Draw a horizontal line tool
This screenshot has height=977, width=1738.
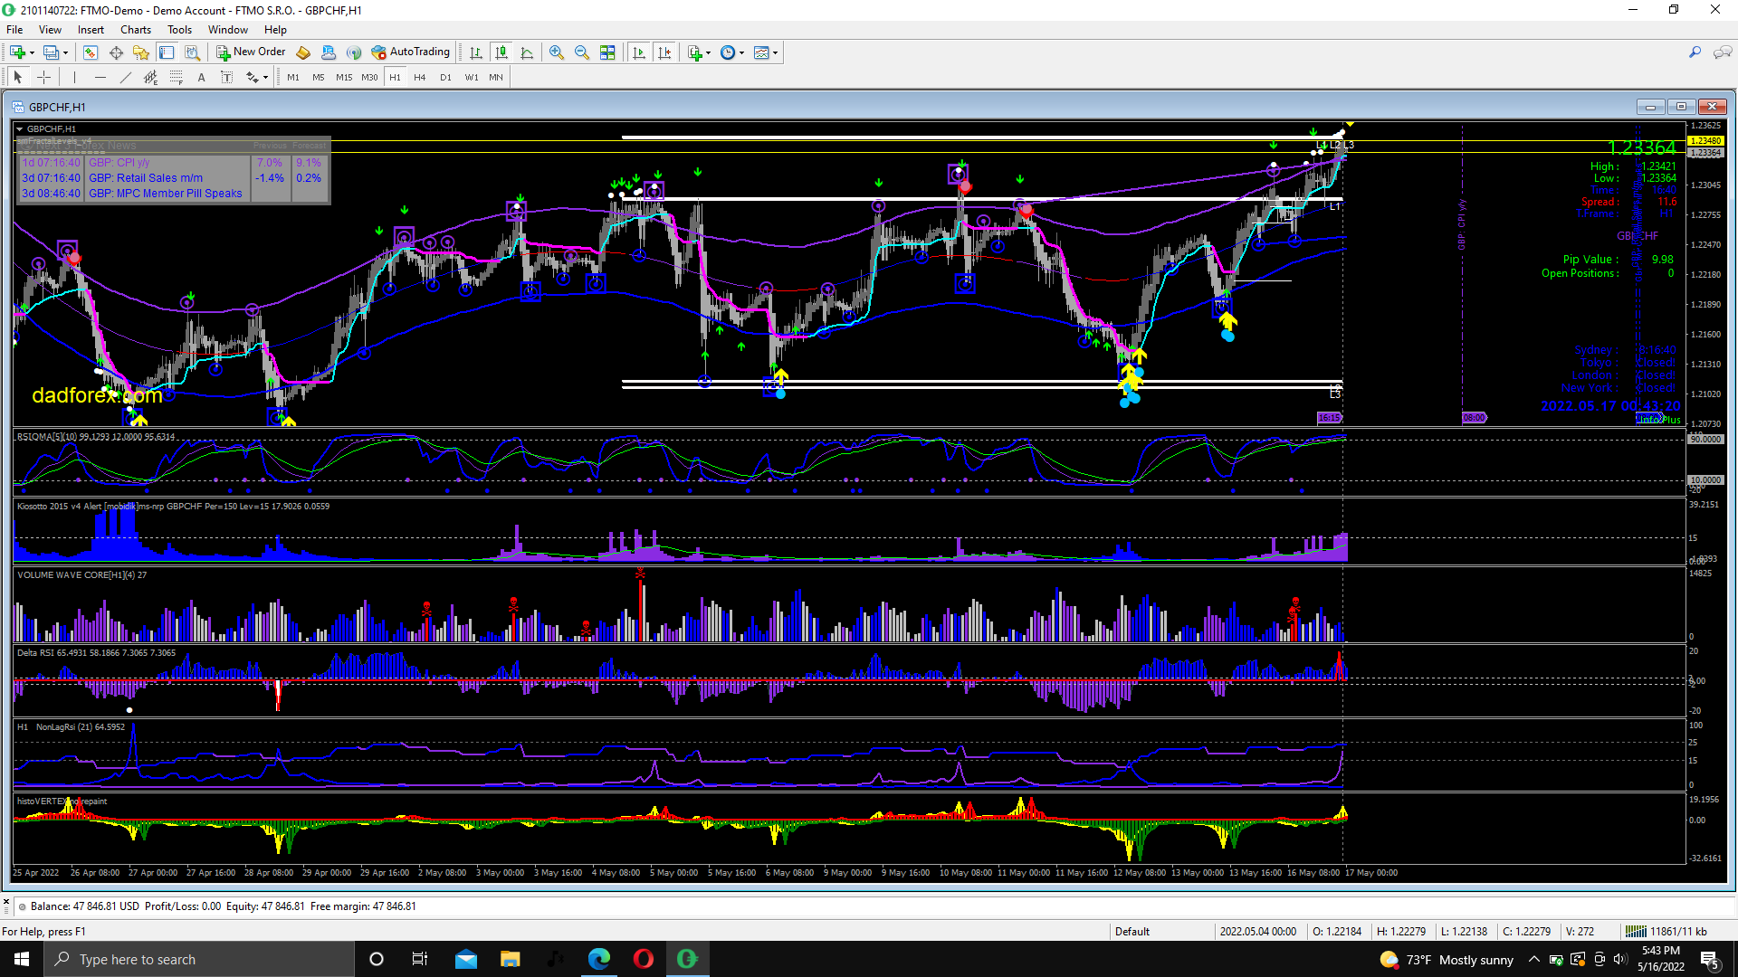(100, 78)
